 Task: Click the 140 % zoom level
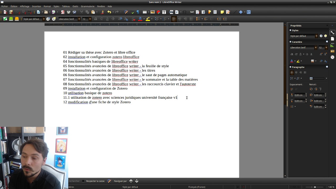click(x=331, y=187)
